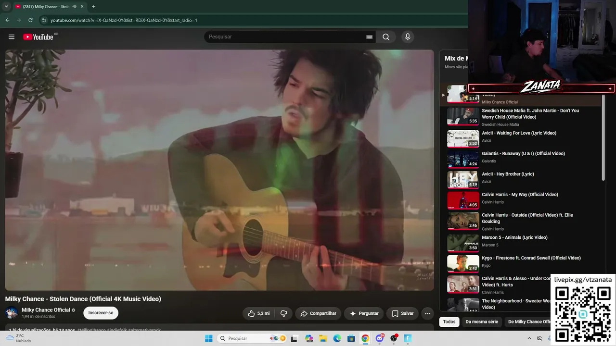The width and height of the screenshot is (616, 346).
Task: Reload the page with the refresh icon
Action: (30, 20)
